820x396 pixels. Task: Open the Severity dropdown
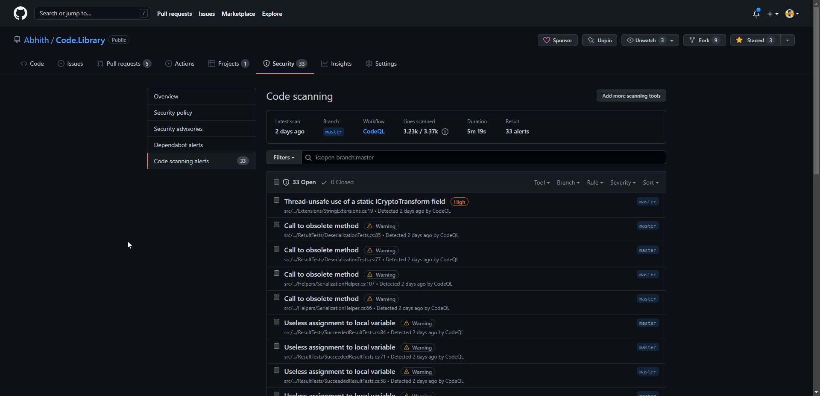(x=622, y=182)
